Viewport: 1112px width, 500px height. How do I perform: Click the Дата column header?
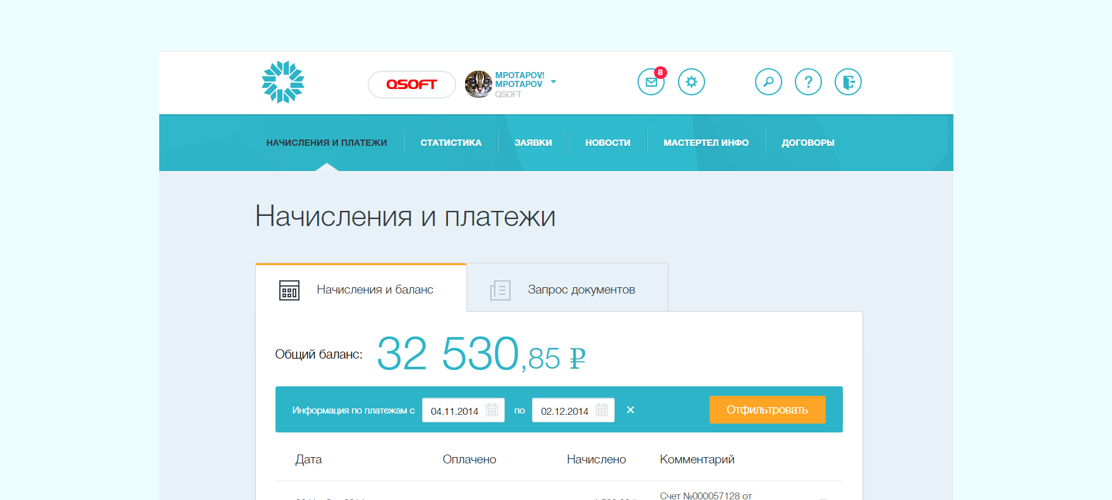tap(308, 460)
